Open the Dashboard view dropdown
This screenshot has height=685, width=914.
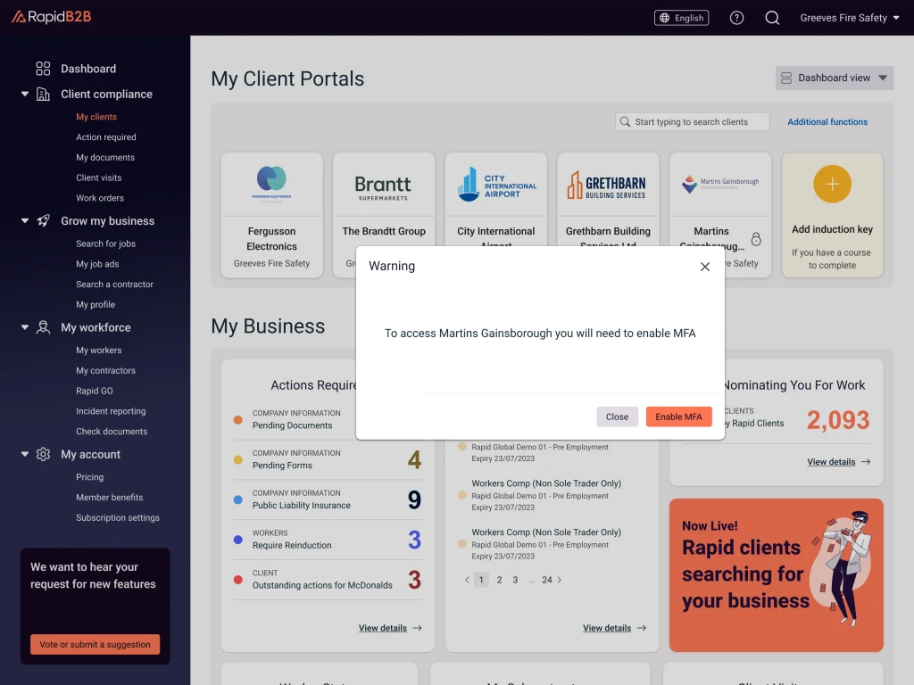(x=835, y=78)
